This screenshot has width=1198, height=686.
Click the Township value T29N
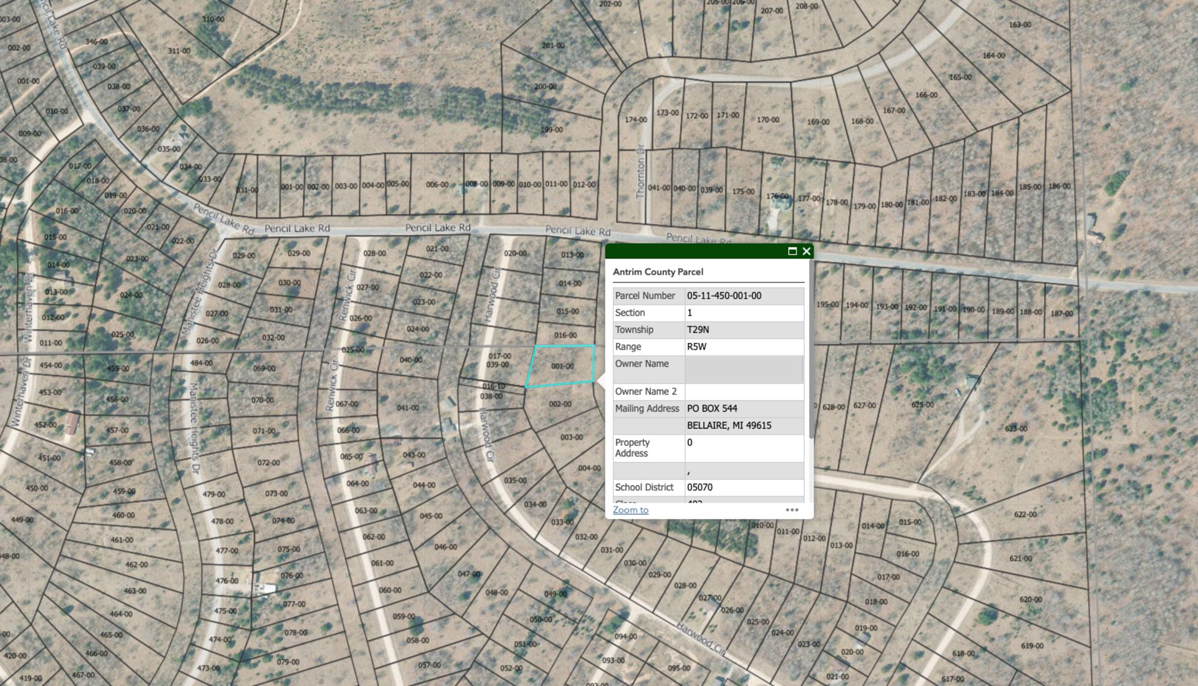(x=698, y=329)
